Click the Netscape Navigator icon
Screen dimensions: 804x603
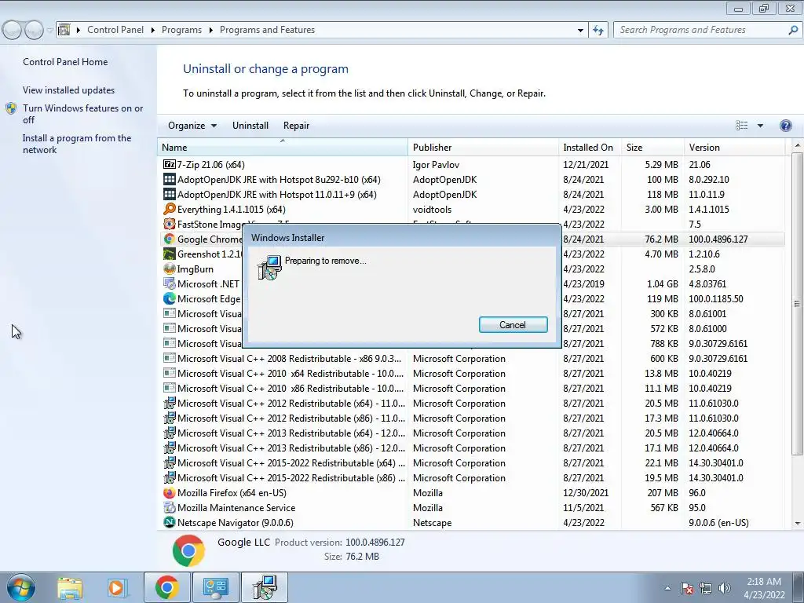(170, 522)
